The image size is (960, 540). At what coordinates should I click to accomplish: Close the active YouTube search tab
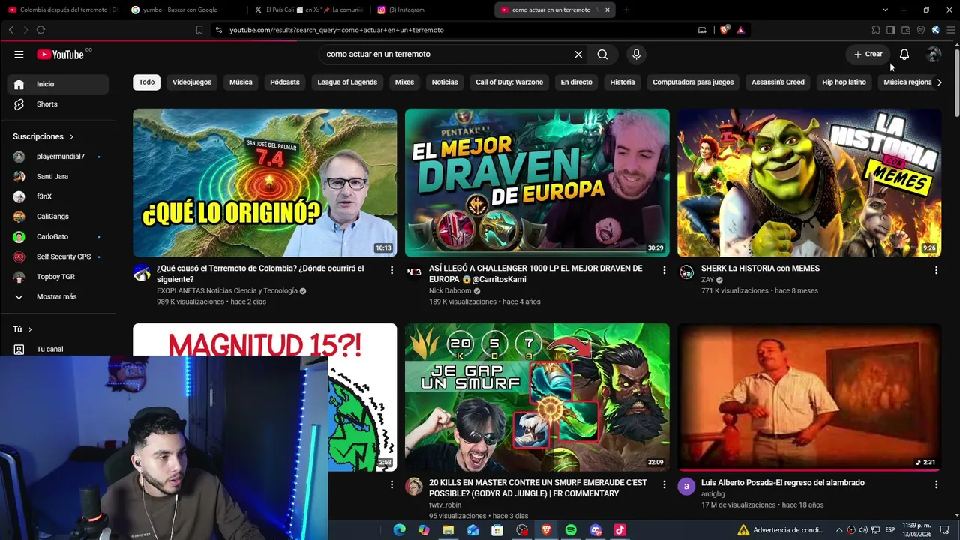pos(607,10)
